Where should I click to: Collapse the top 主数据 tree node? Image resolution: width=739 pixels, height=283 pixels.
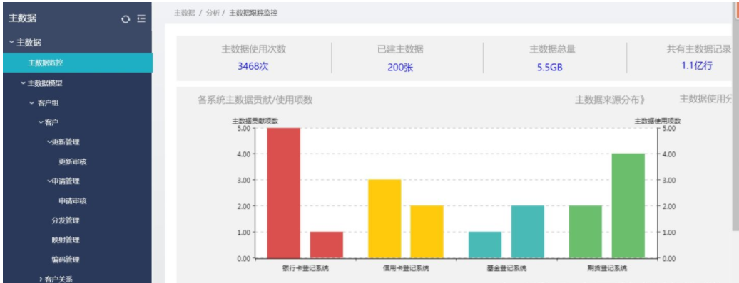(x=11, y=43)
